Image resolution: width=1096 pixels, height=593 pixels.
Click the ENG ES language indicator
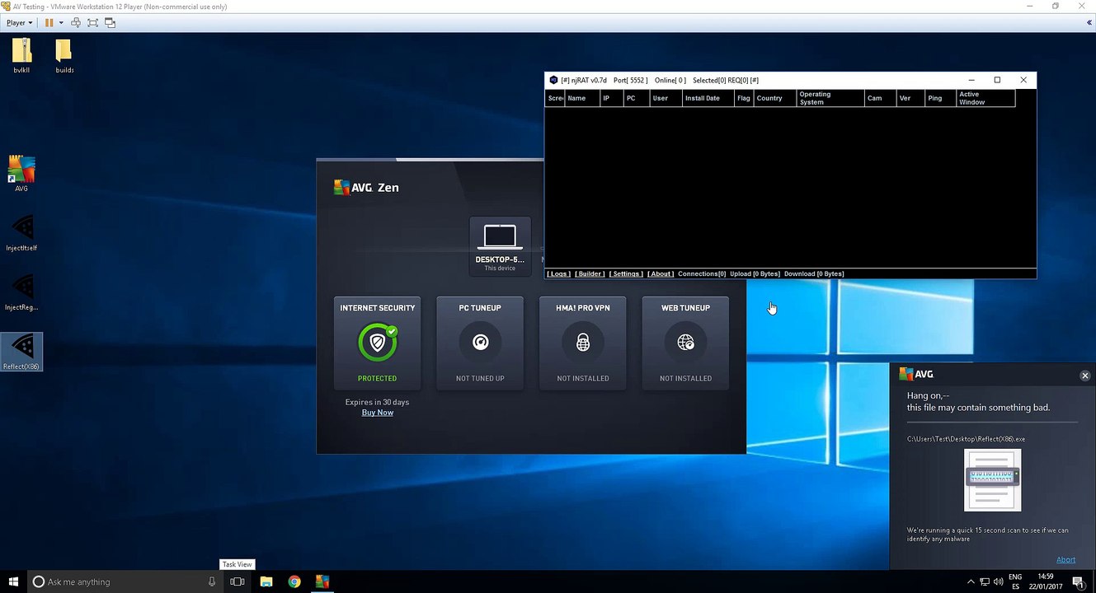(1015, 581)
